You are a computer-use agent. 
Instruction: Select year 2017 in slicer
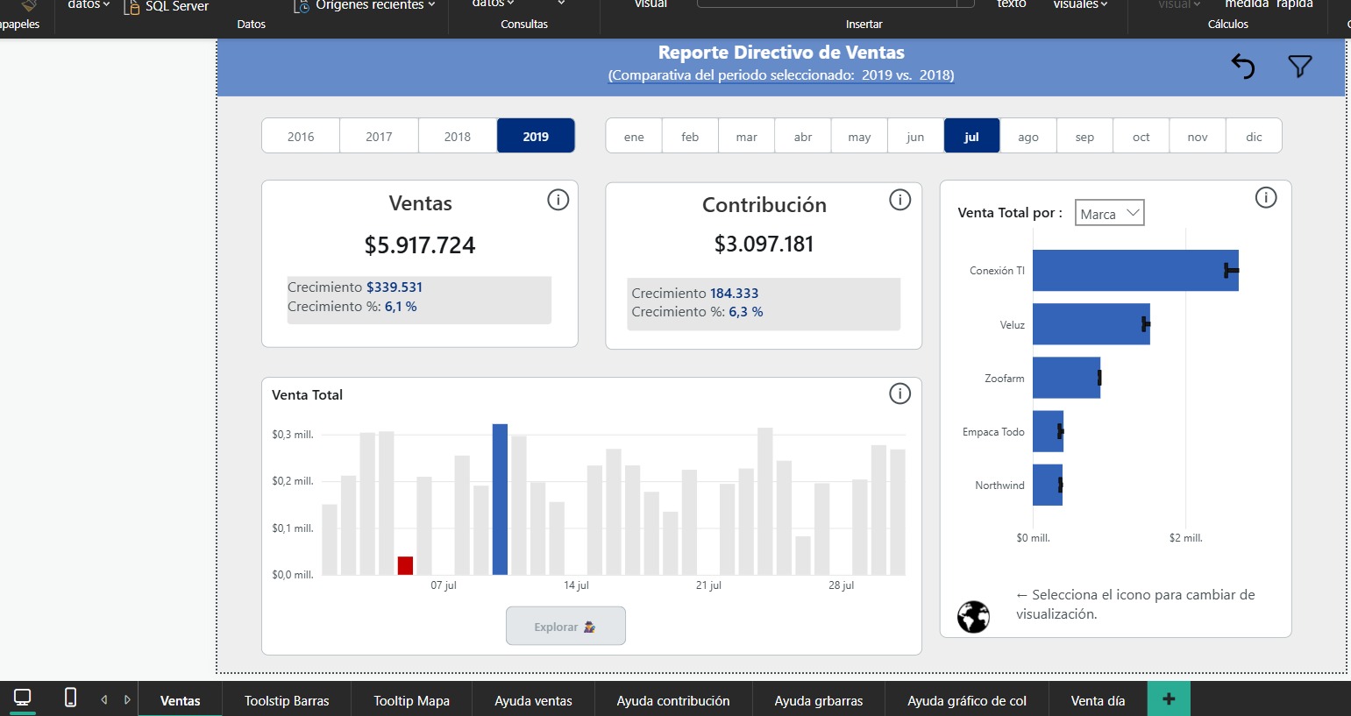(x=379, y=136)
